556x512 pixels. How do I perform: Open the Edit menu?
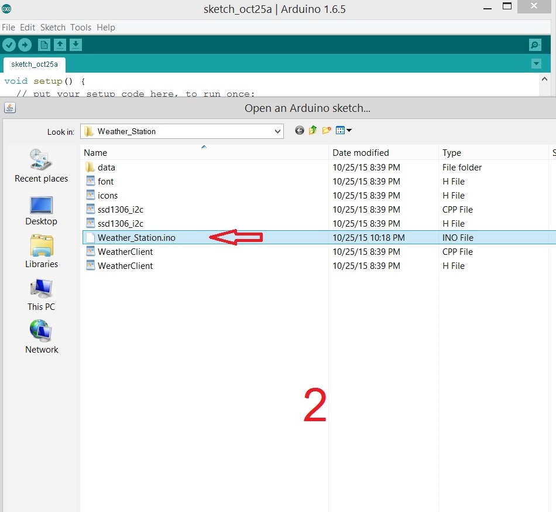pyautogui.click(x=28, y=28)
